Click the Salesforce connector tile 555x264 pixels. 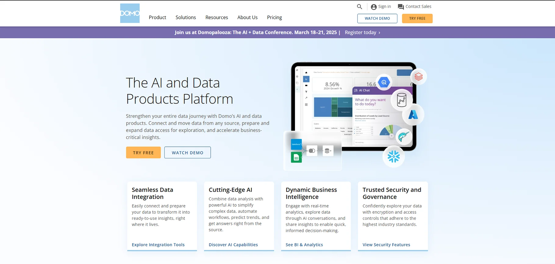tap(296, 144)
